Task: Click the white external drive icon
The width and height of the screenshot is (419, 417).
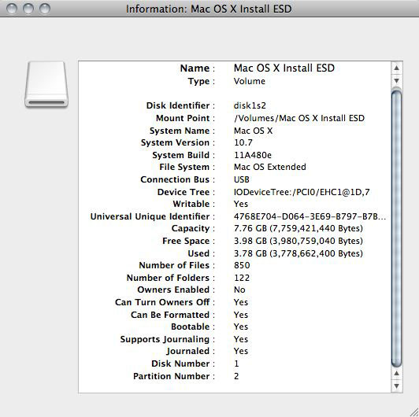Action: click(x=46, y=84)
